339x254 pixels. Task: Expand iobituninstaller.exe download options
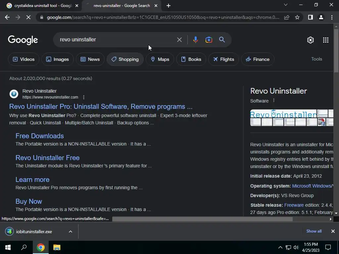click(71, 232)
